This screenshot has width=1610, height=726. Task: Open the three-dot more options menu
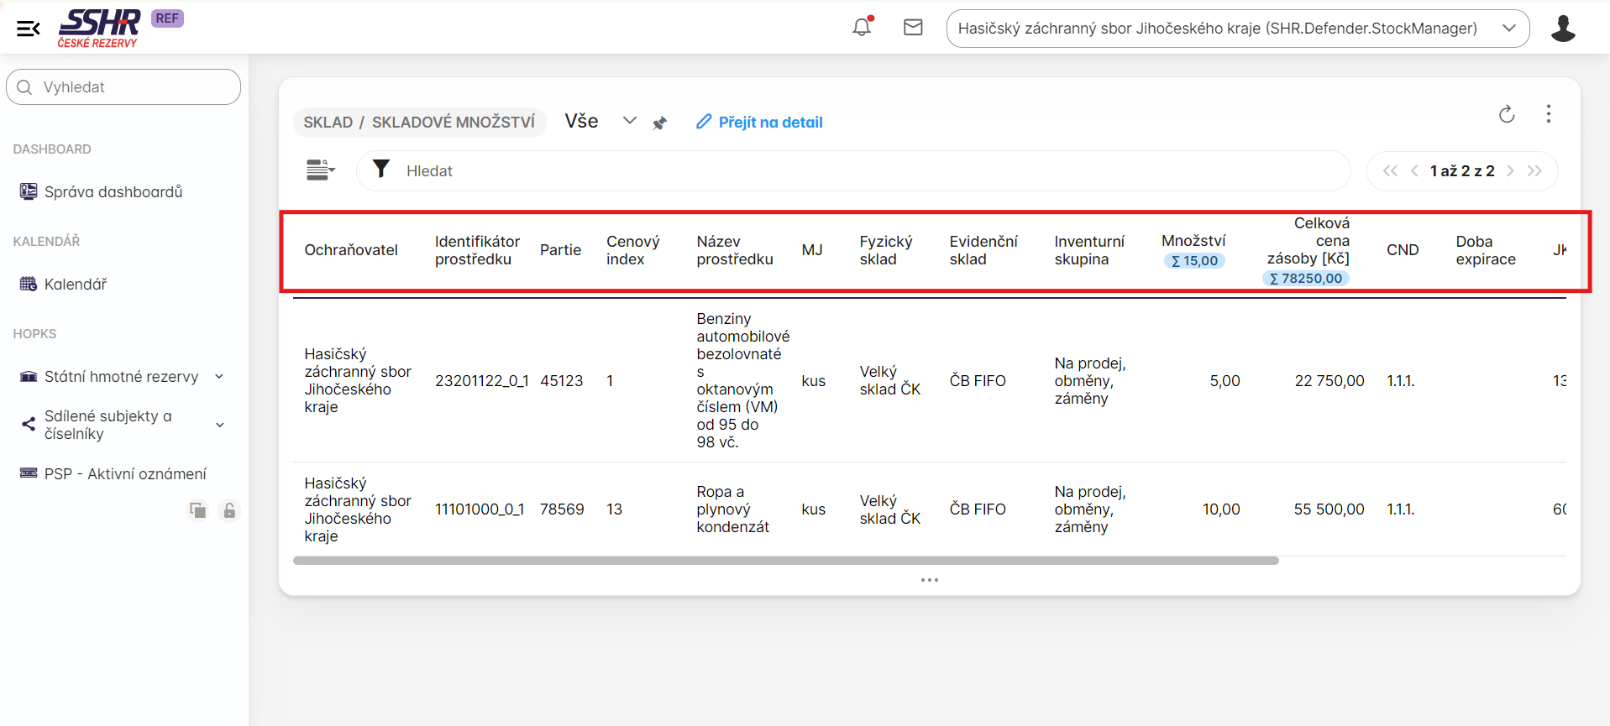[1549, 114]
